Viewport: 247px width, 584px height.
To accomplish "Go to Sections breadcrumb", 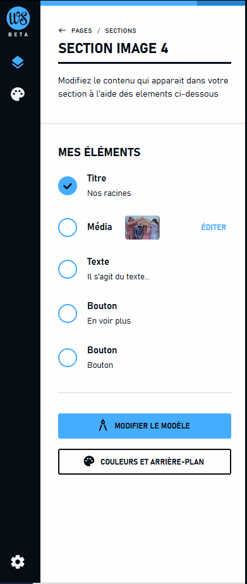I will 121,30.
